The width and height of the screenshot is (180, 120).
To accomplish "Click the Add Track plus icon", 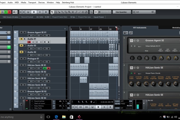I will pyautogui.click(x=65, y=29).
